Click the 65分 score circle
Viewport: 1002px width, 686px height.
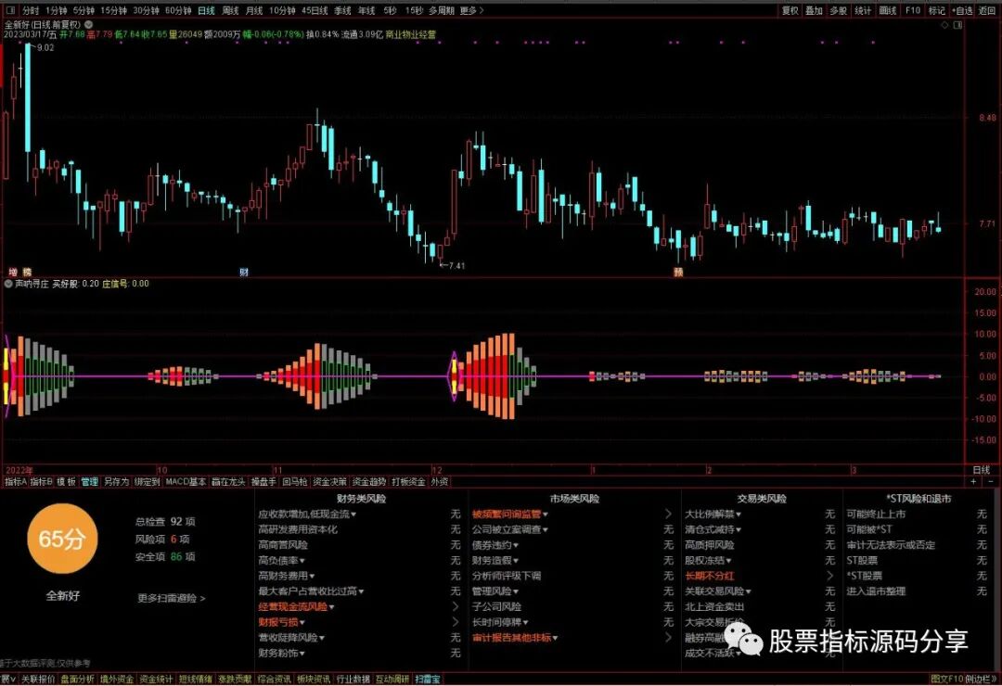62,539
